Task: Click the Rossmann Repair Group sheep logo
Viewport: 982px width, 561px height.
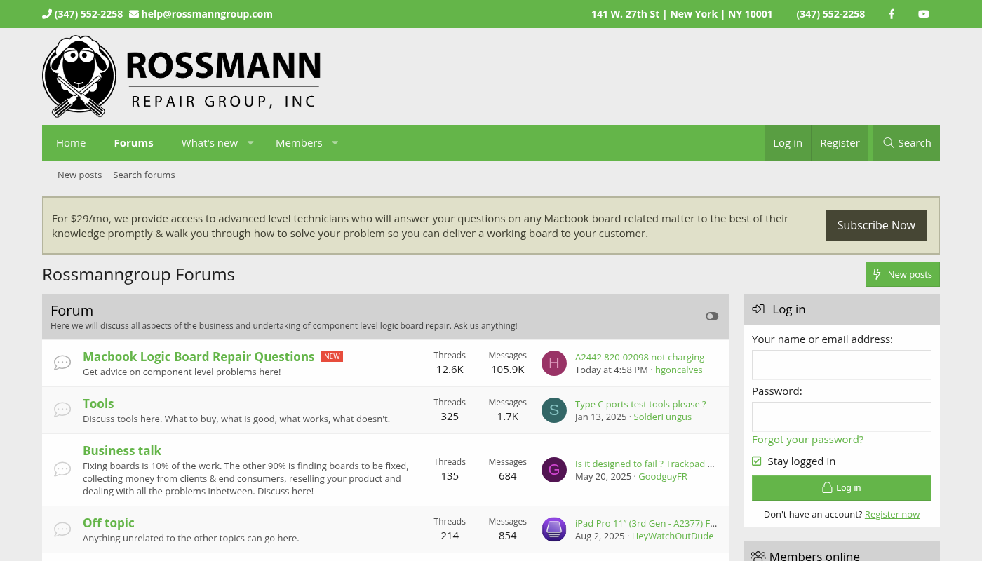Action: tap(79, 76)
